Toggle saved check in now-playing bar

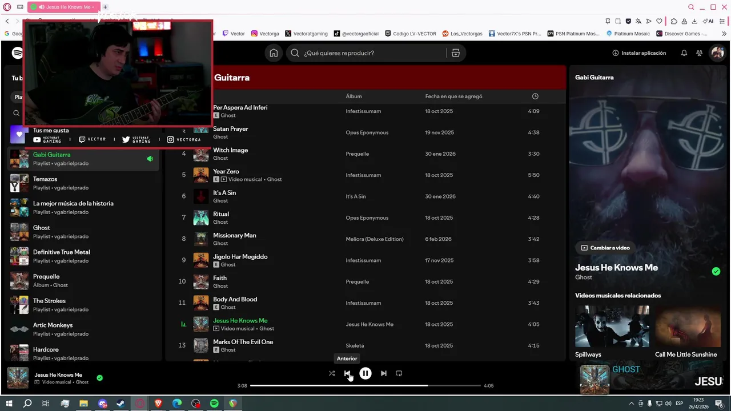(x=100, y=378)
